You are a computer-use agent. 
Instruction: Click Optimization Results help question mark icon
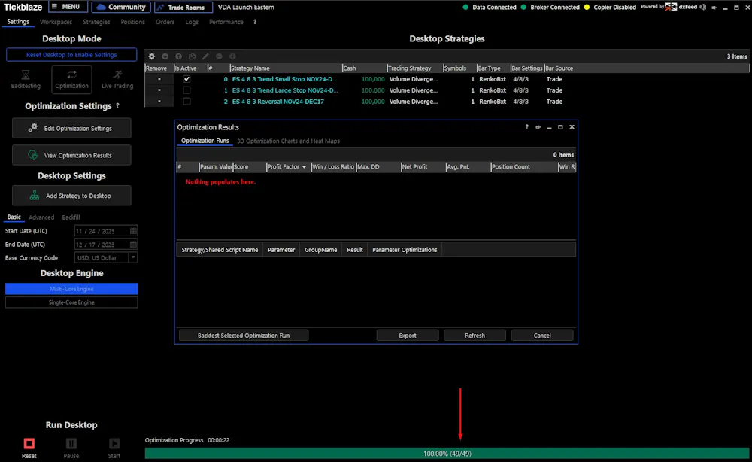[x=526, y=127]
